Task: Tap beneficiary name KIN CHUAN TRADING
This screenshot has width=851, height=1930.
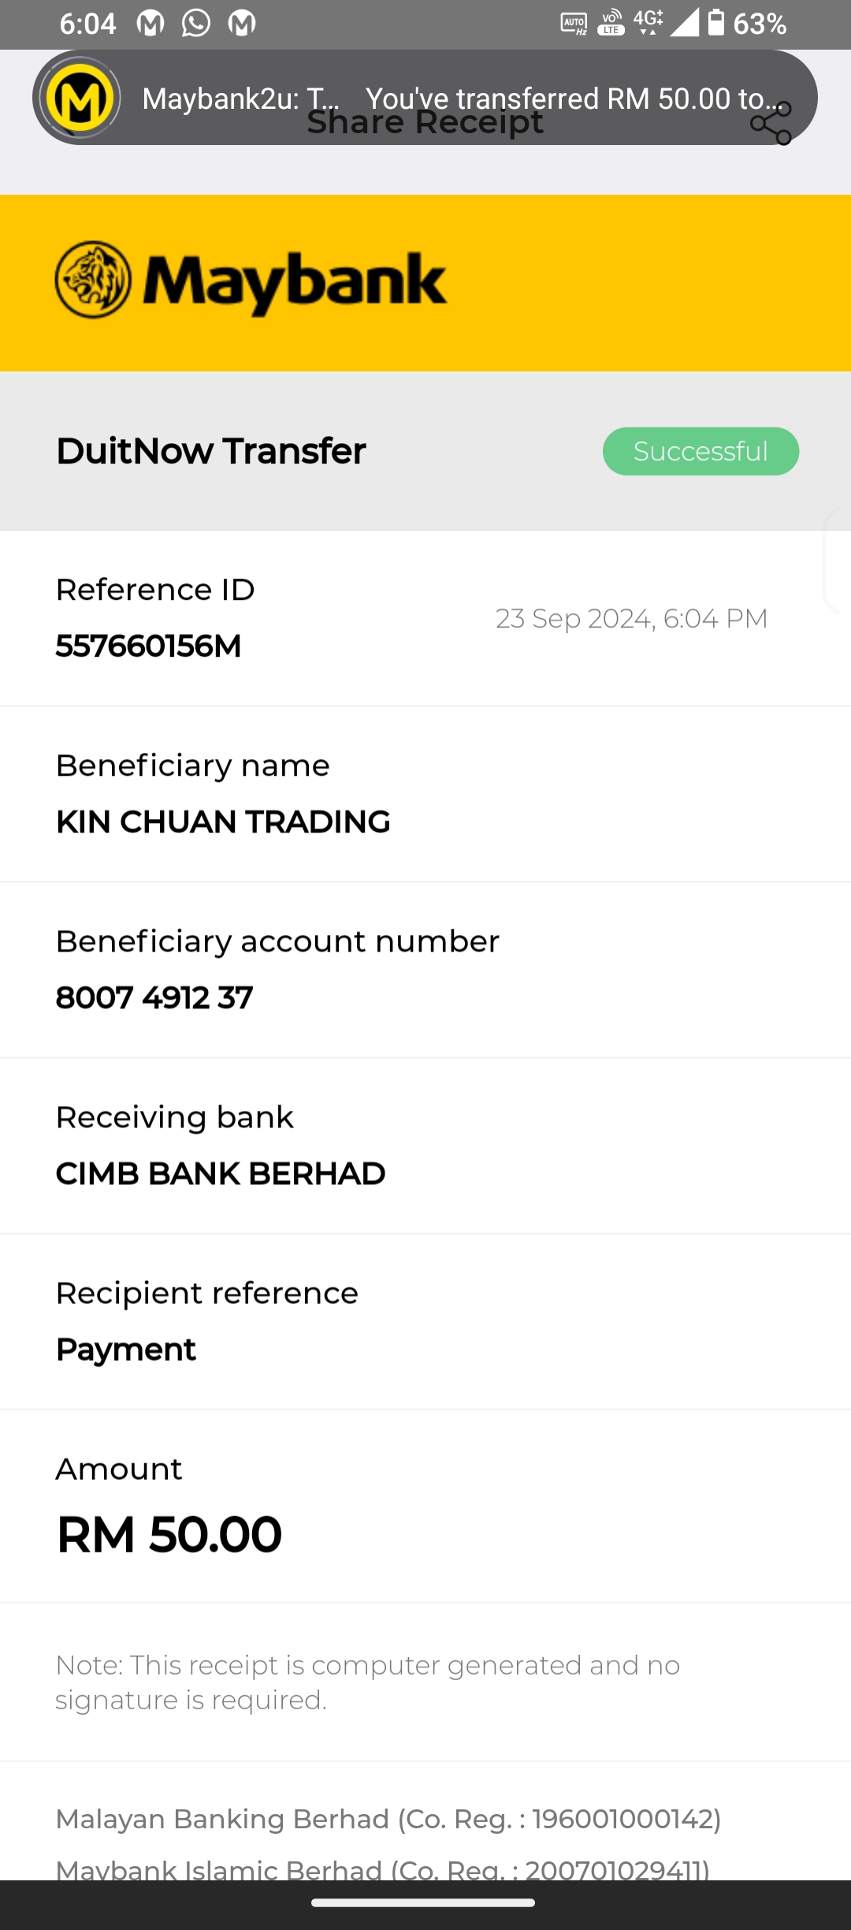Action: pos(223,822)
